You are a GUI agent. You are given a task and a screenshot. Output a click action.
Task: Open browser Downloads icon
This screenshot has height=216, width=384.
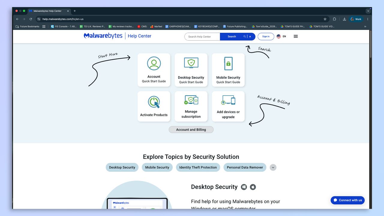click(x=344, y=19)
